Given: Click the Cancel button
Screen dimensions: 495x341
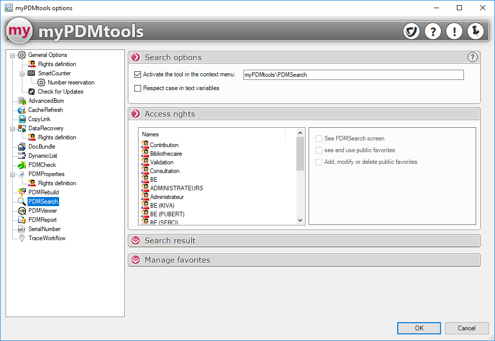Looking at the screenshot, I should pos(466,328).
